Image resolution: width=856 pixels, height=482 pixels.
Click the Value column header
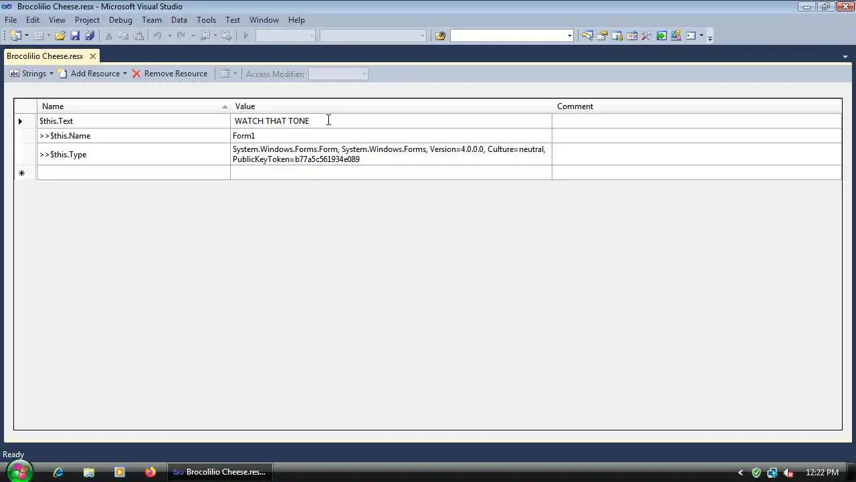click(391, 106)
